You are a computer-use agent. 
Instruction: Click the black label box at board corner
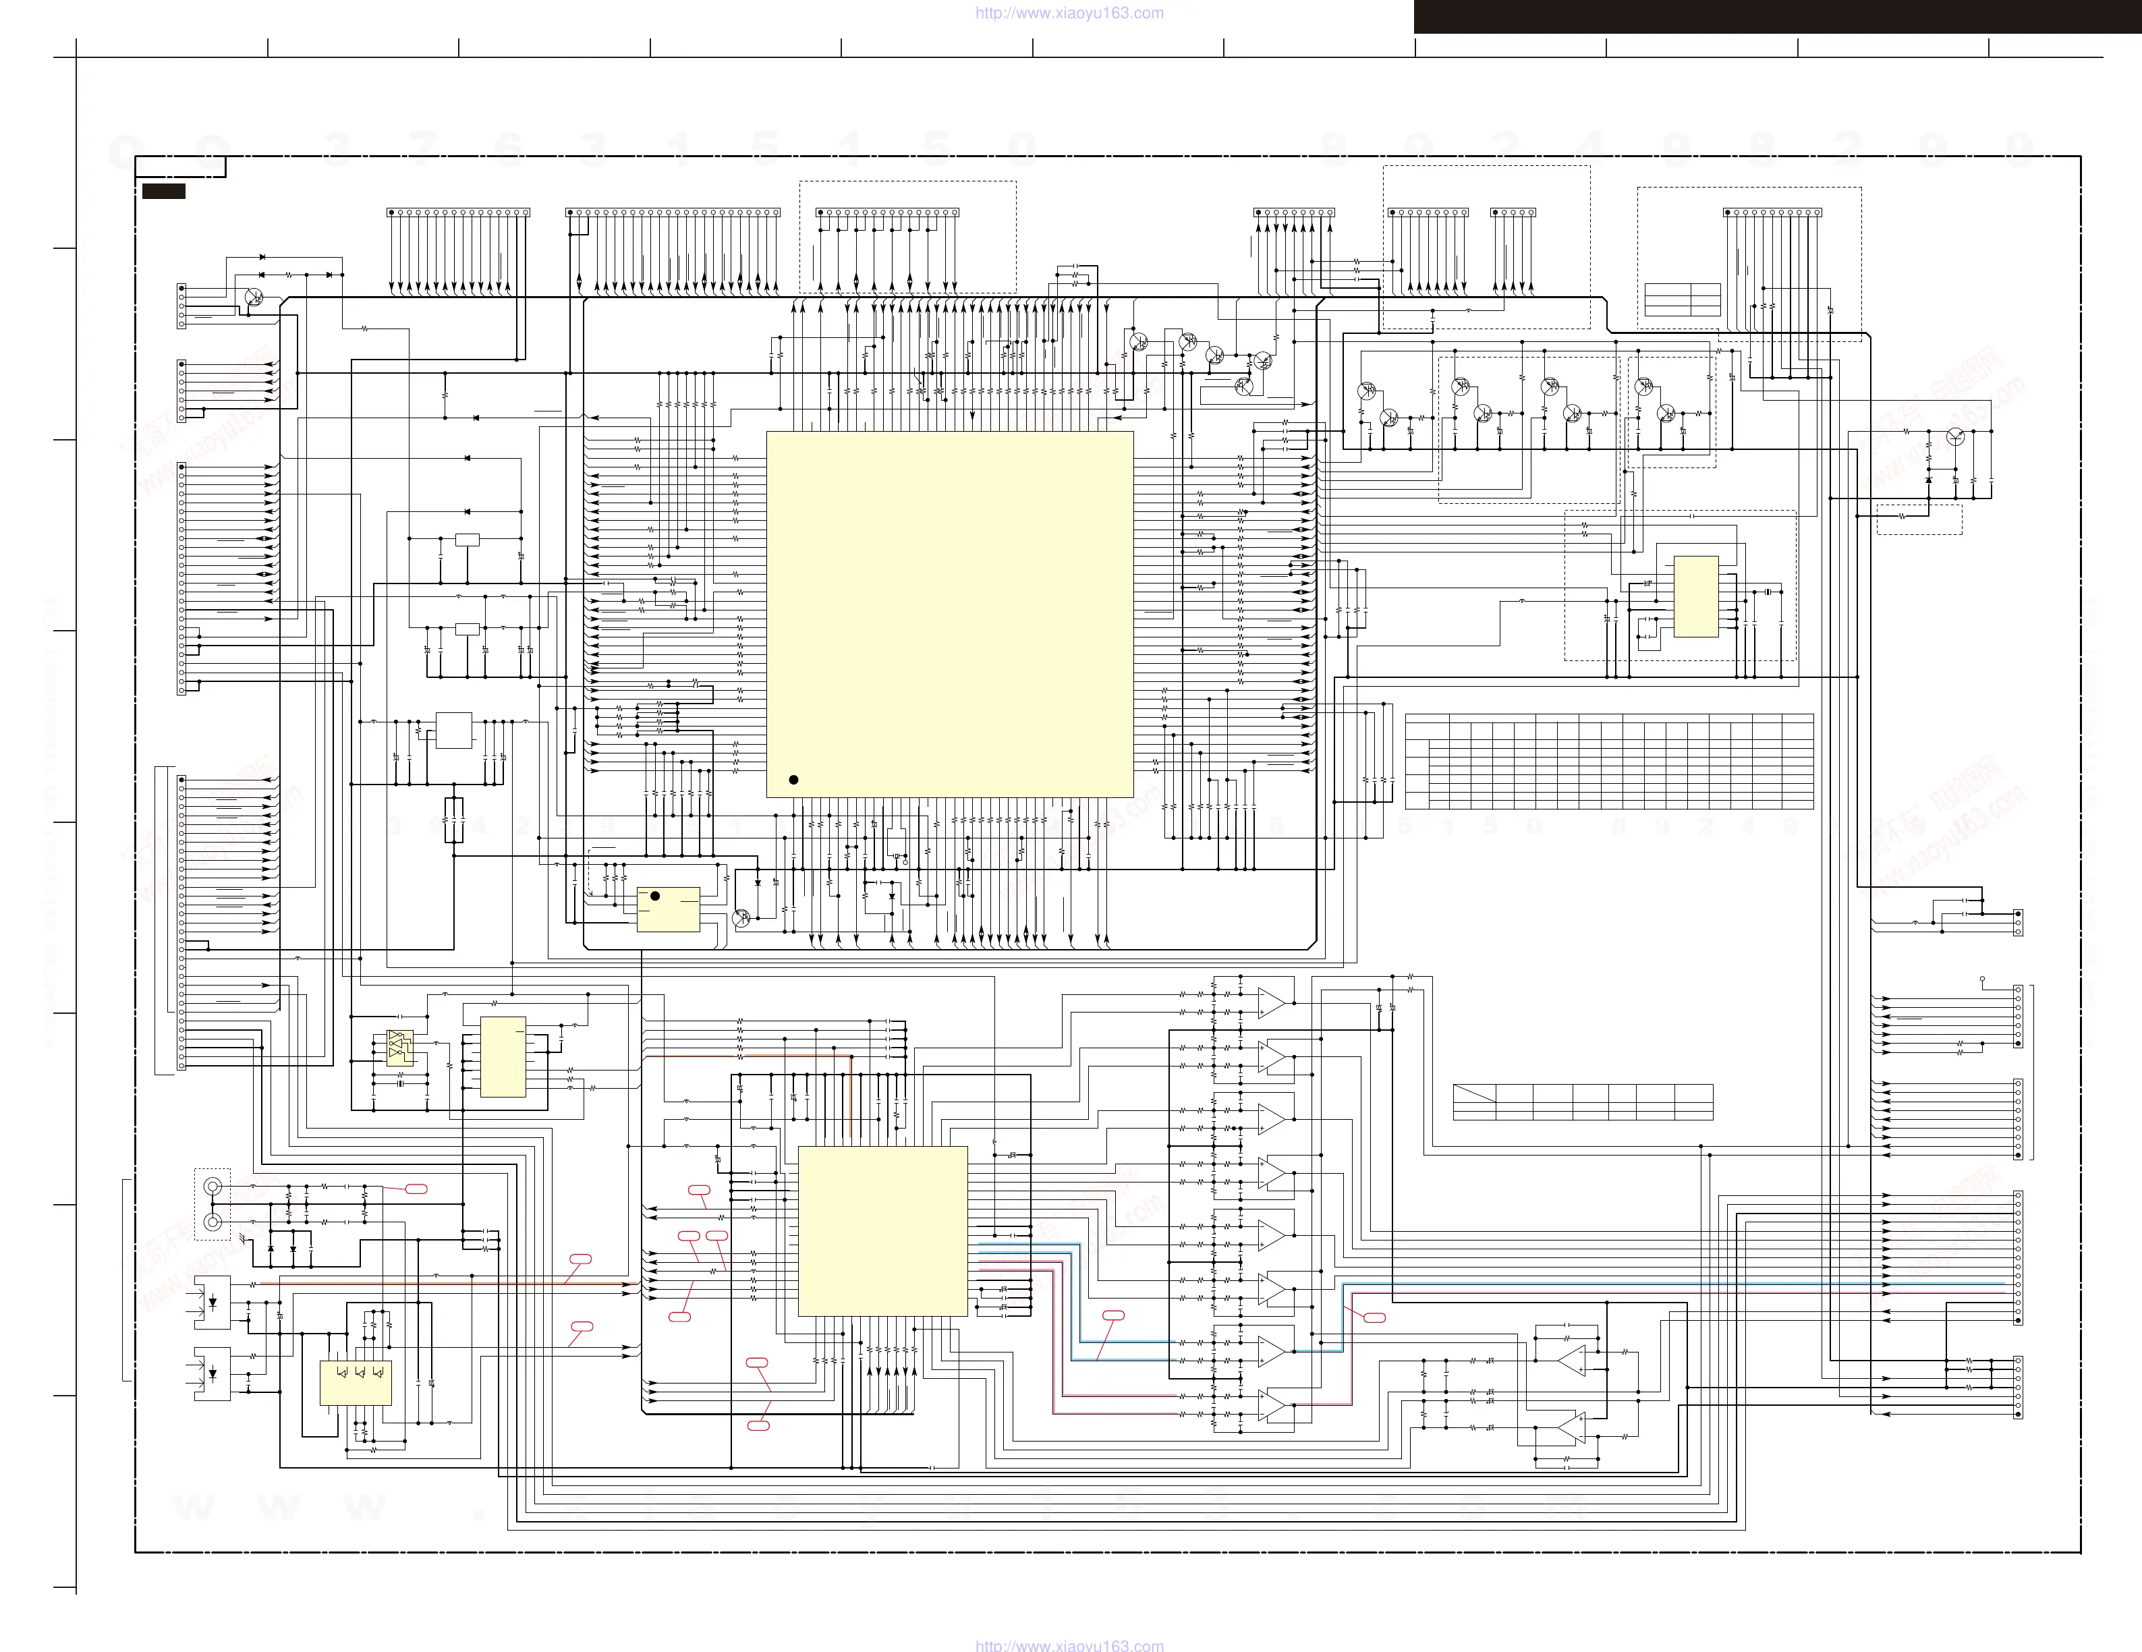164,191
